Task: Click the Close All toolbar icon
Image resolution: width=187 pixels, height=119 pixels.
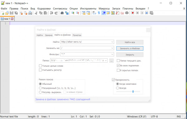Action: (x=26, y=13)
